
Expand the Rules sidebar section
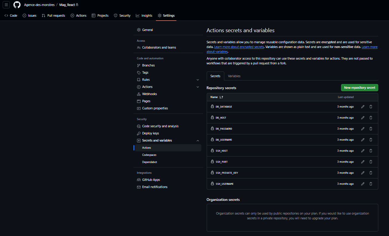pos(198,80)
